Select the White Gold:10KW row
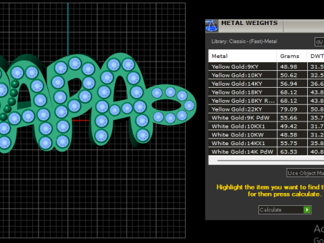Screen dimensions: 324x243 (266, 135)
